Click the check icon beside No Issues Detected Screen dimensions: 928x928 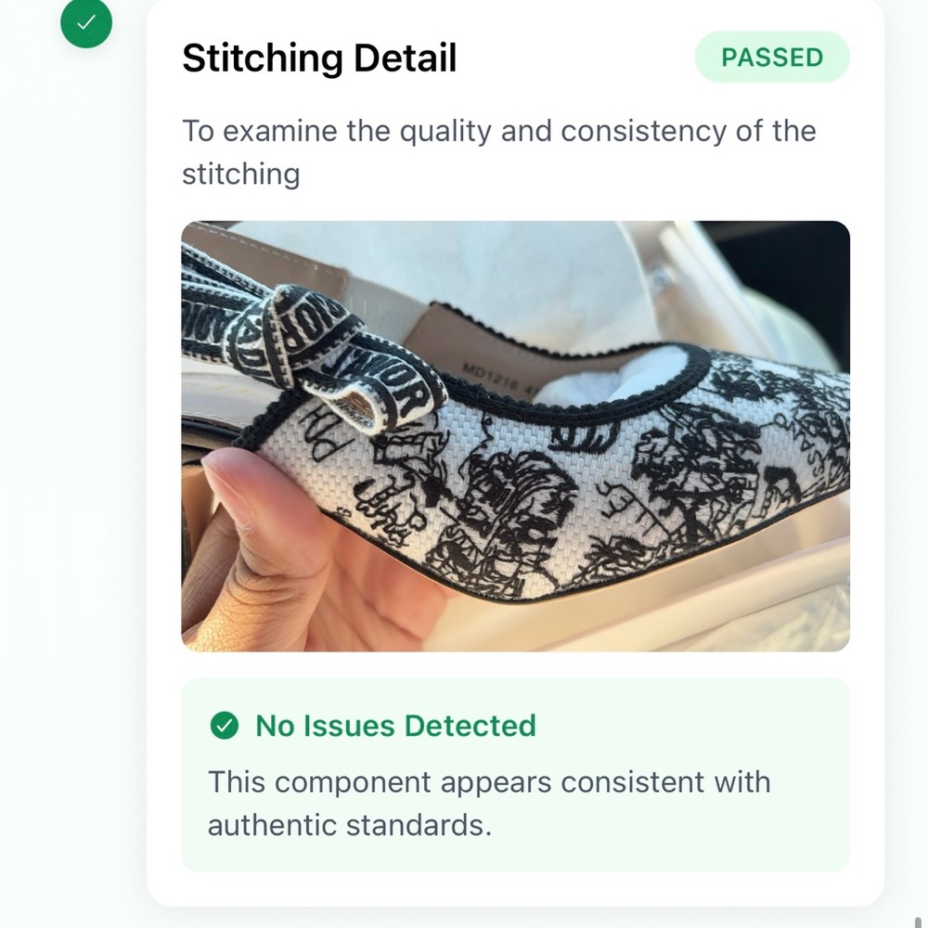click(x=225, y=726)
